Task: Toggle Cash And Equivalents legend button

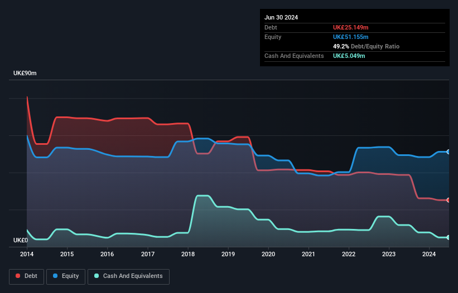Action: [128, 276]
